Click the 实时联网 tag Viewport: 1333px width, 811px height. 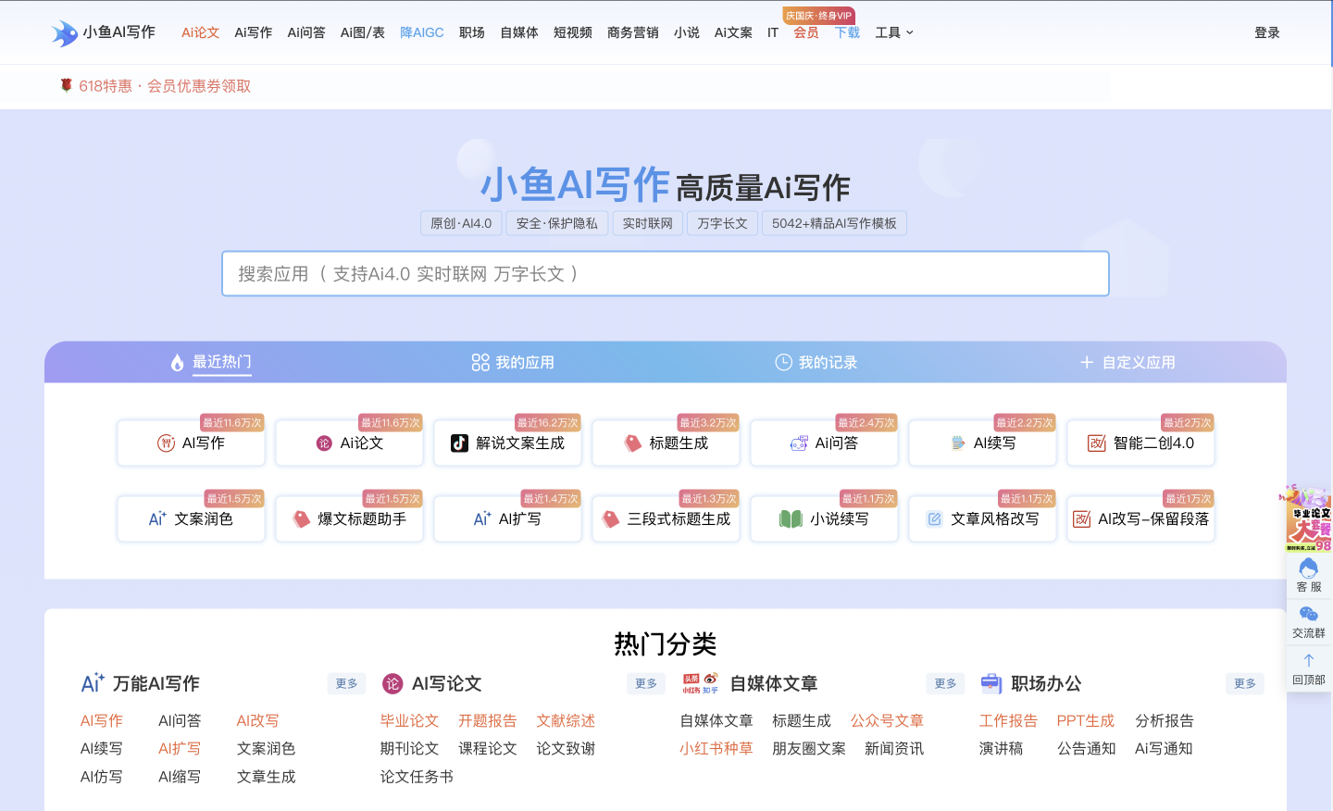pos(648,223)
